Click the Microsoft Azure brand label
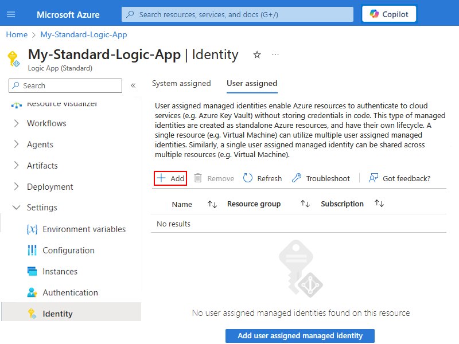Image resolution: width=459 pixels, height=344 pixels. tap(68, 15)
